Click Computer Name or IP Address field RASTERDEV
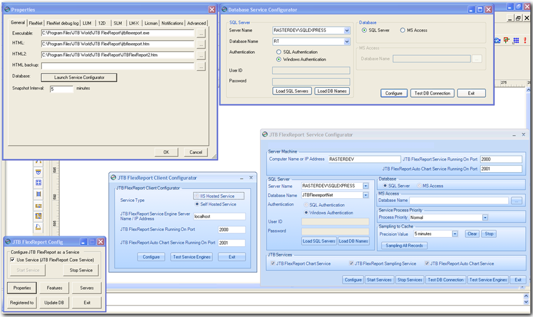 tap(364, 159)
